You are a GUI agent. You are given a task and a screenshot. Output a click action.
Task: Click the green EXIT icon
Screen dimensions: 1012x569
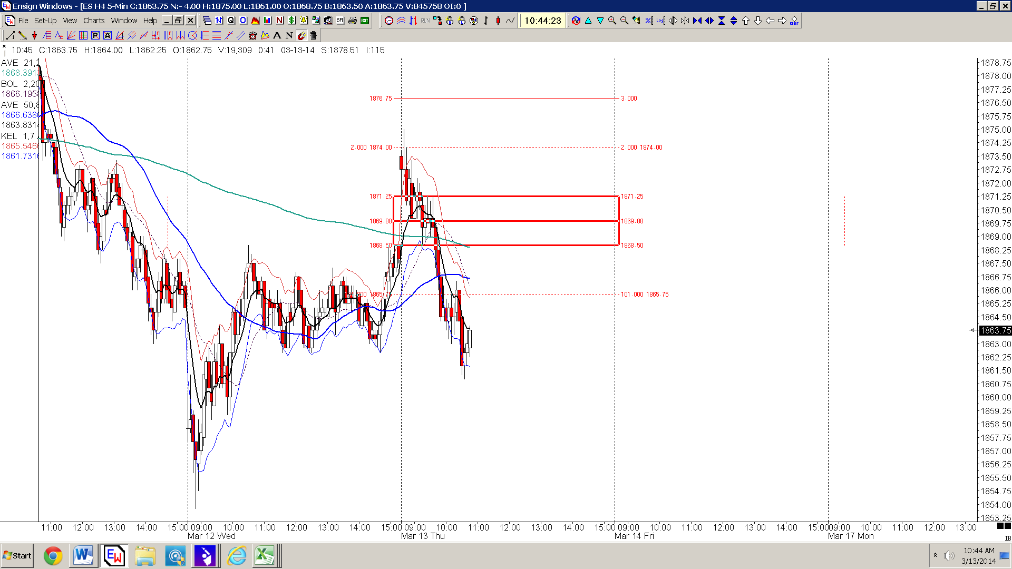pyautogui.click(x=364, y=21)
